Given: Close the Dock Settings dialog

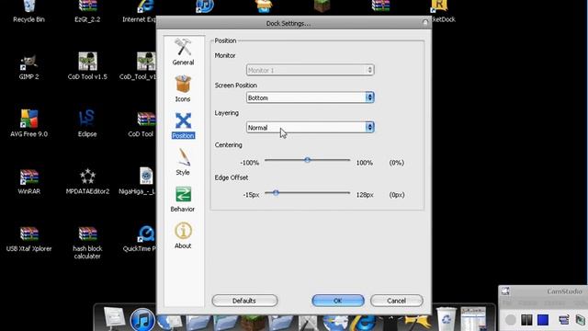Looking at the screenshot, I should [425, 22].
